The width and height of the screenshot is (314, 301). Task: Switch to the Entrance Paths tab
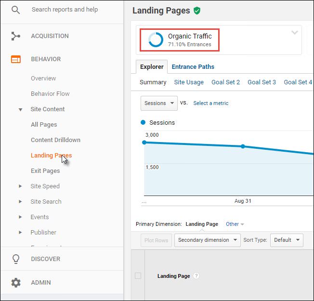(x=193, y=66)
